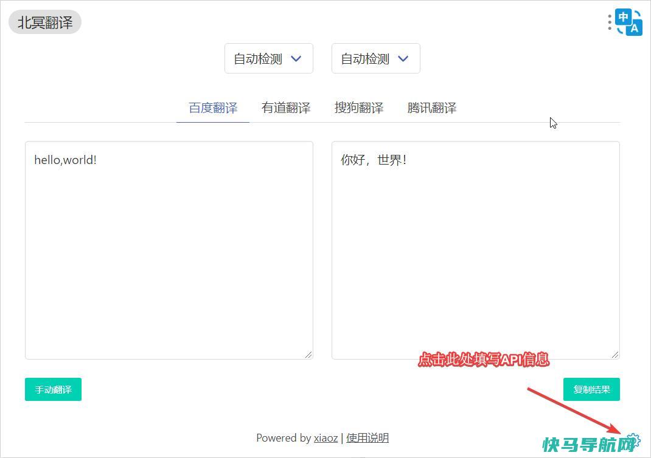
Task: Click the three-dot handle beside the translate logo
Action: coord(610,22)
